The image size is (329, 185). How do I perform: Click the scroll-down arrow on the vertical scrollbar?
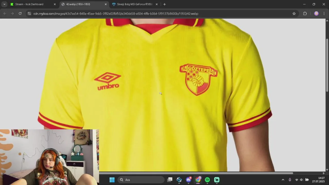(x=327, y=170)
